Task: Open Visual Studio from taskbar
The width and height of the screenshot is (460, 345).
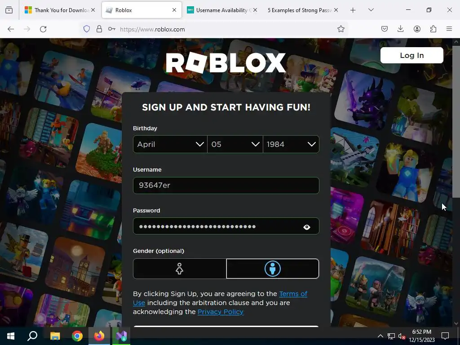Action: [121, 336]
